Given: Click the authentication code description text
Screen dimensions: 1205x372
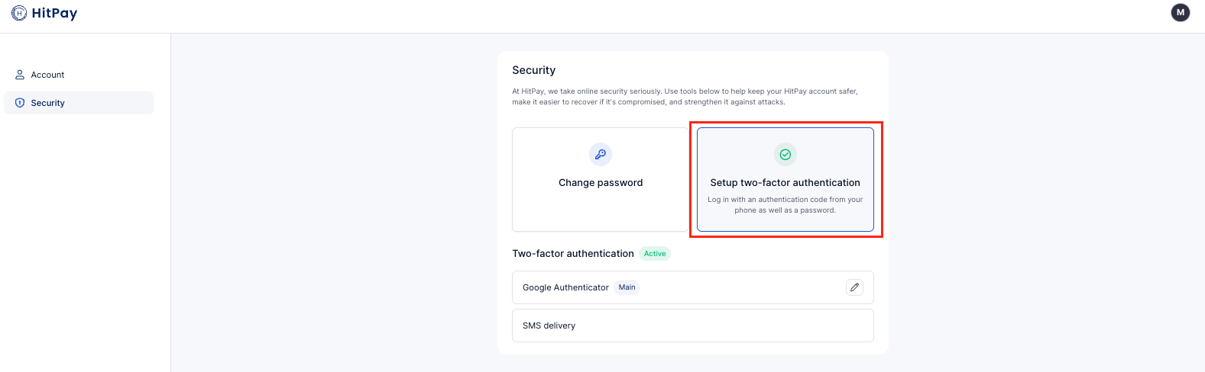Looking at the screenshot, I should point(786,205).
